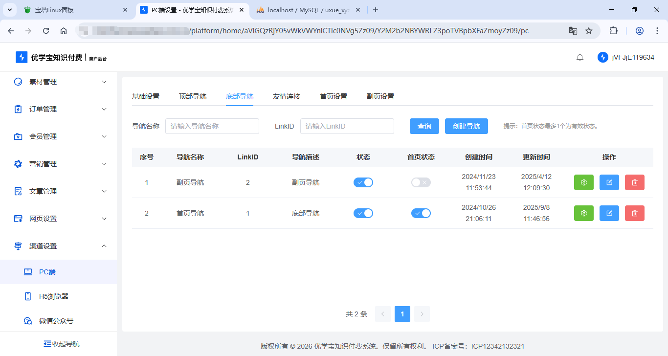The image size is (668, 356).
Task: Turn off 首页状态 switch for 首页导航
Action: [x=421, y=213]
